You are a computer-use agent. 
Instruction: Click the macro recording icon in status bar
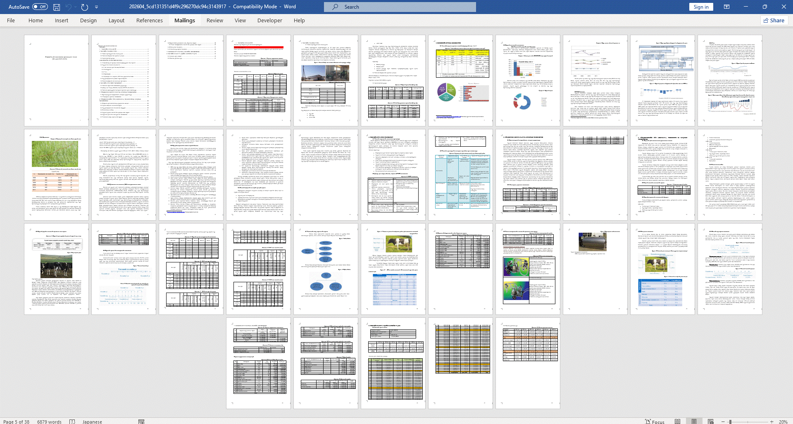pyautogui.click(x=141, y=422)
